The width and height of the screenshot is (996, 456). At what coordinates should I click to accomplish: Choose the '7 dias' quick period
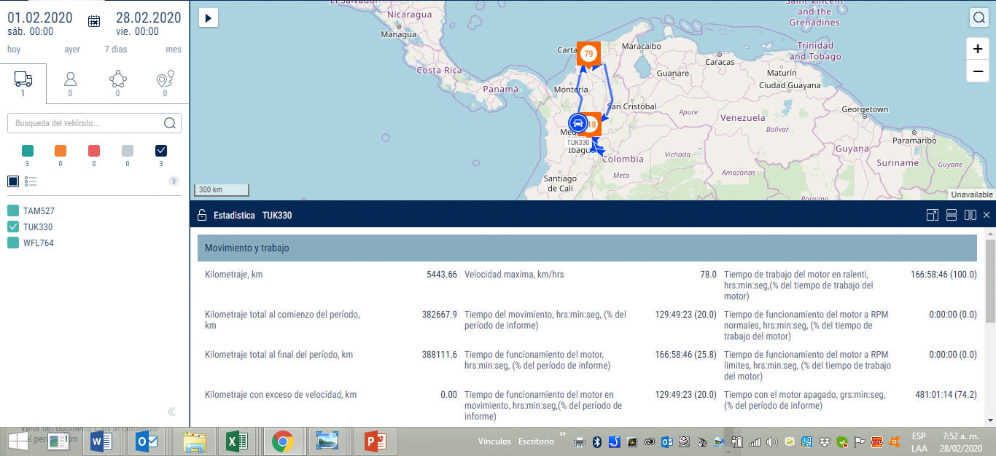click(115, 50)
